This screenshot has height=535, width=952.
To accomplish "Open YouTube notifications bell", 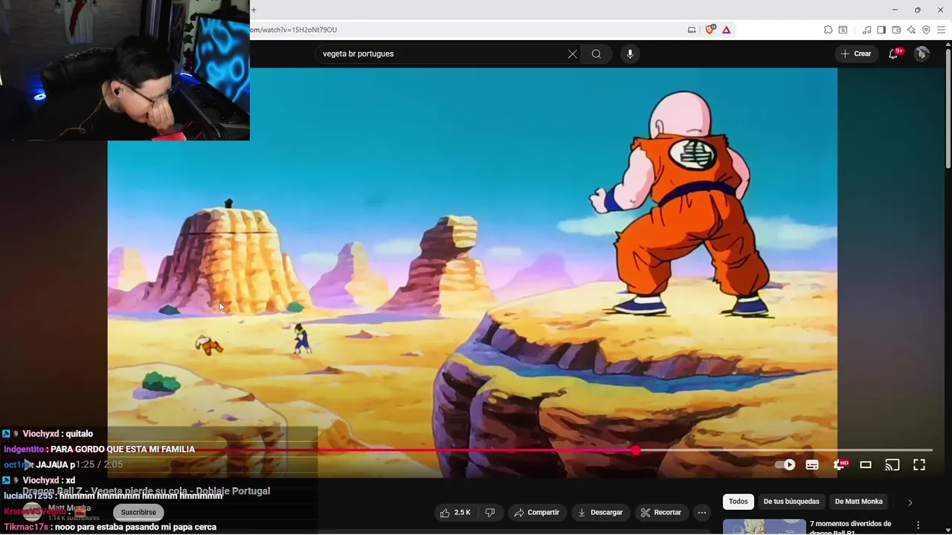I will [894, 53].
